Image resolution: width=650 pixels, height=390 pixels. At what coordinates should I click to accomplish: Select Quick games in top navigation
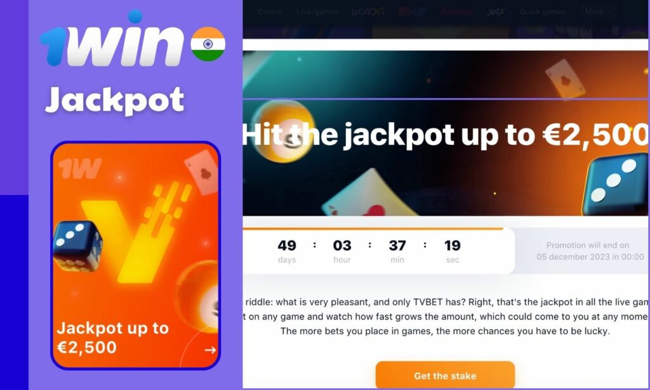(543, 11)
